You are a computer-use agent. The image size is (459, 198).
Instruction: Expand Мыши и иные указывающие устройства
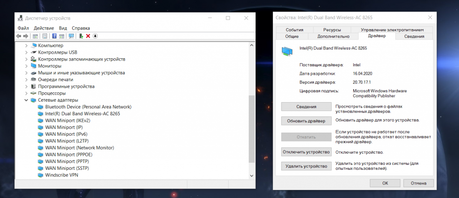click(x=26, y=73)
